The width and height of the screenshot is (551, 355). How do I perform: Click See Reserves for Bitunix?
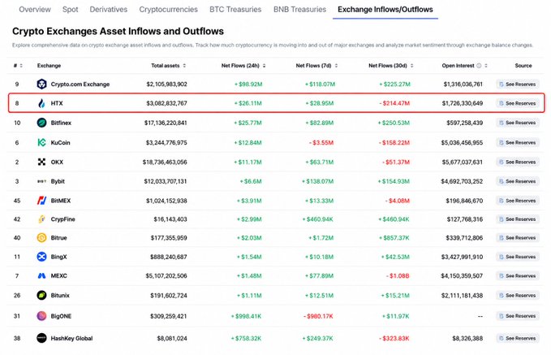518,295
